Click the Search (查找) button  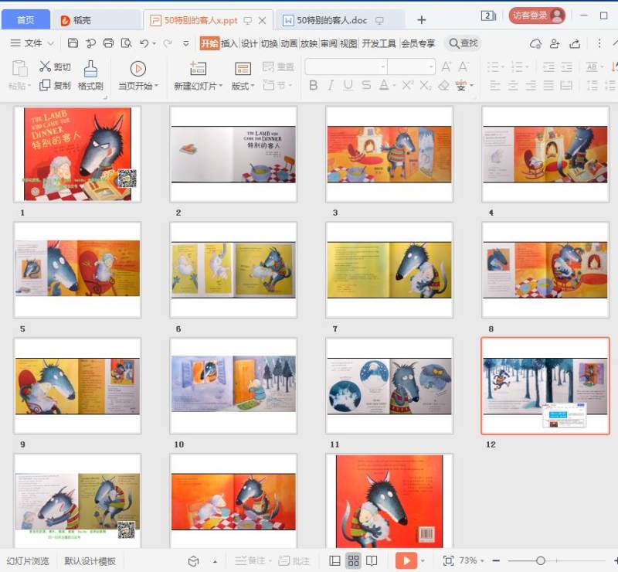463,43
